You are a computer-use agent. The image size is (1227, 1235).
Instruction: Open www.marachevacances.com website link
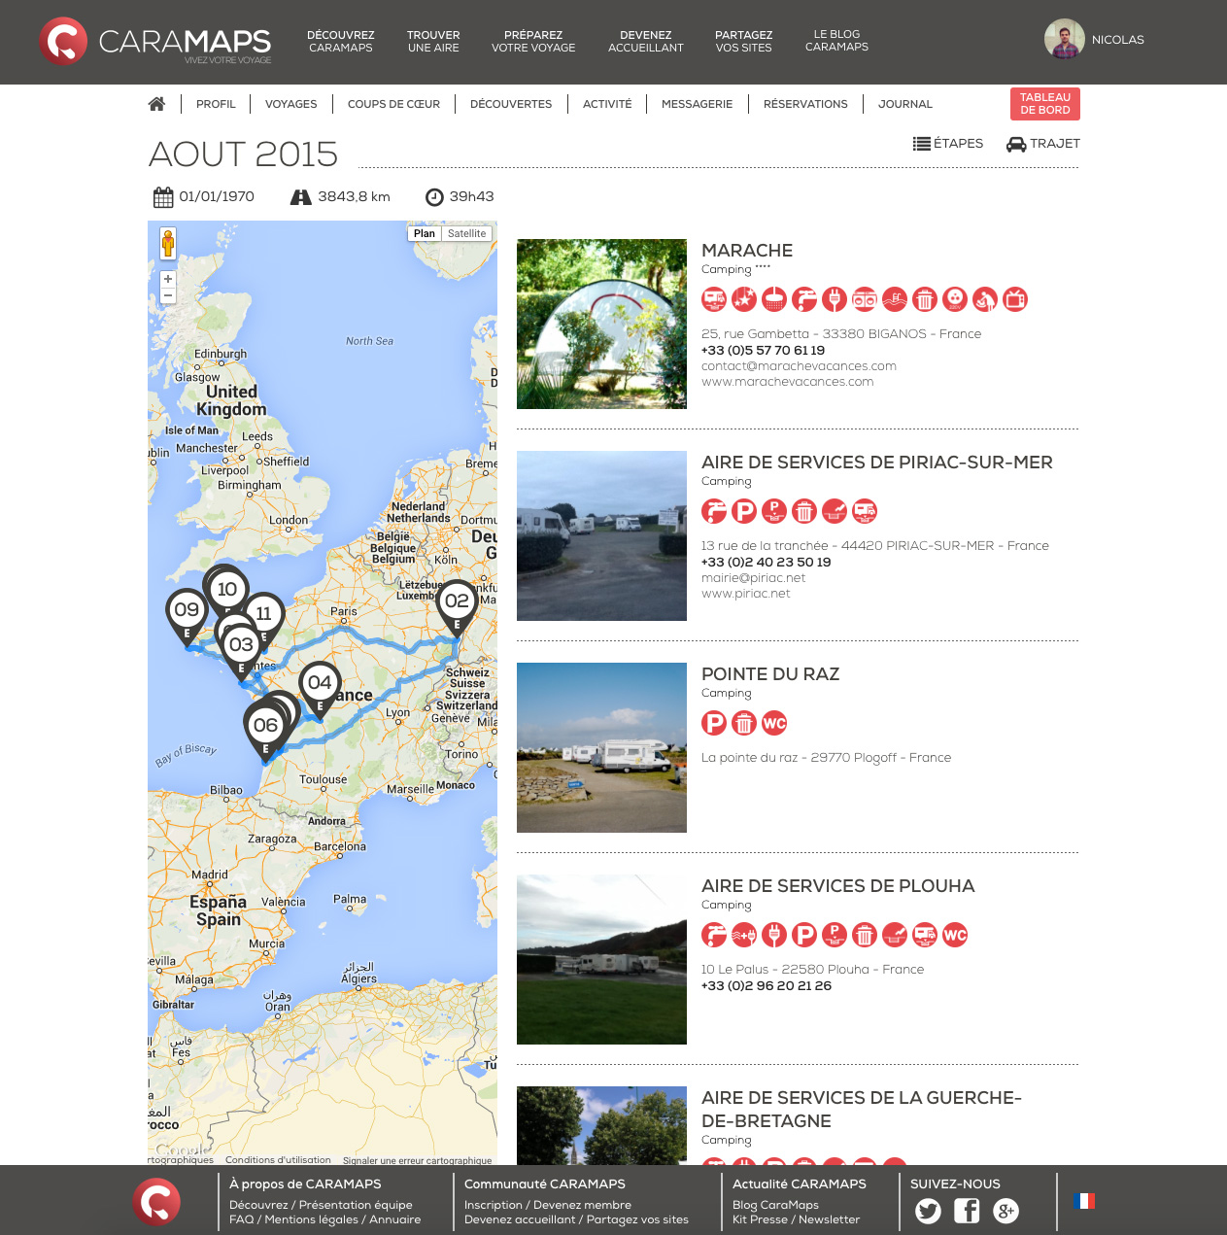[x=787, y=382]
